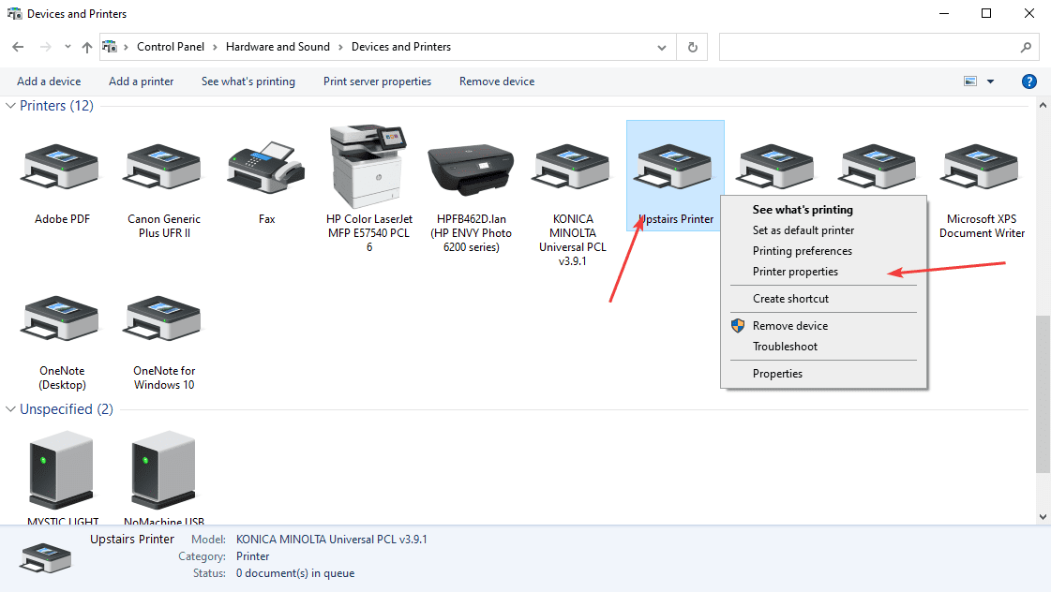Viewport: 1051px width, 592px height.
Task: Open the change view options dropdown arrow
Action: point(990,81)
